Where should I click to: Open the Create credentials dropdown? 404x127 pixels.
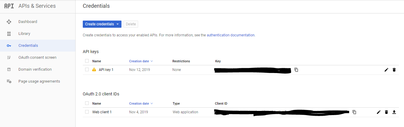tap(102, 24)
